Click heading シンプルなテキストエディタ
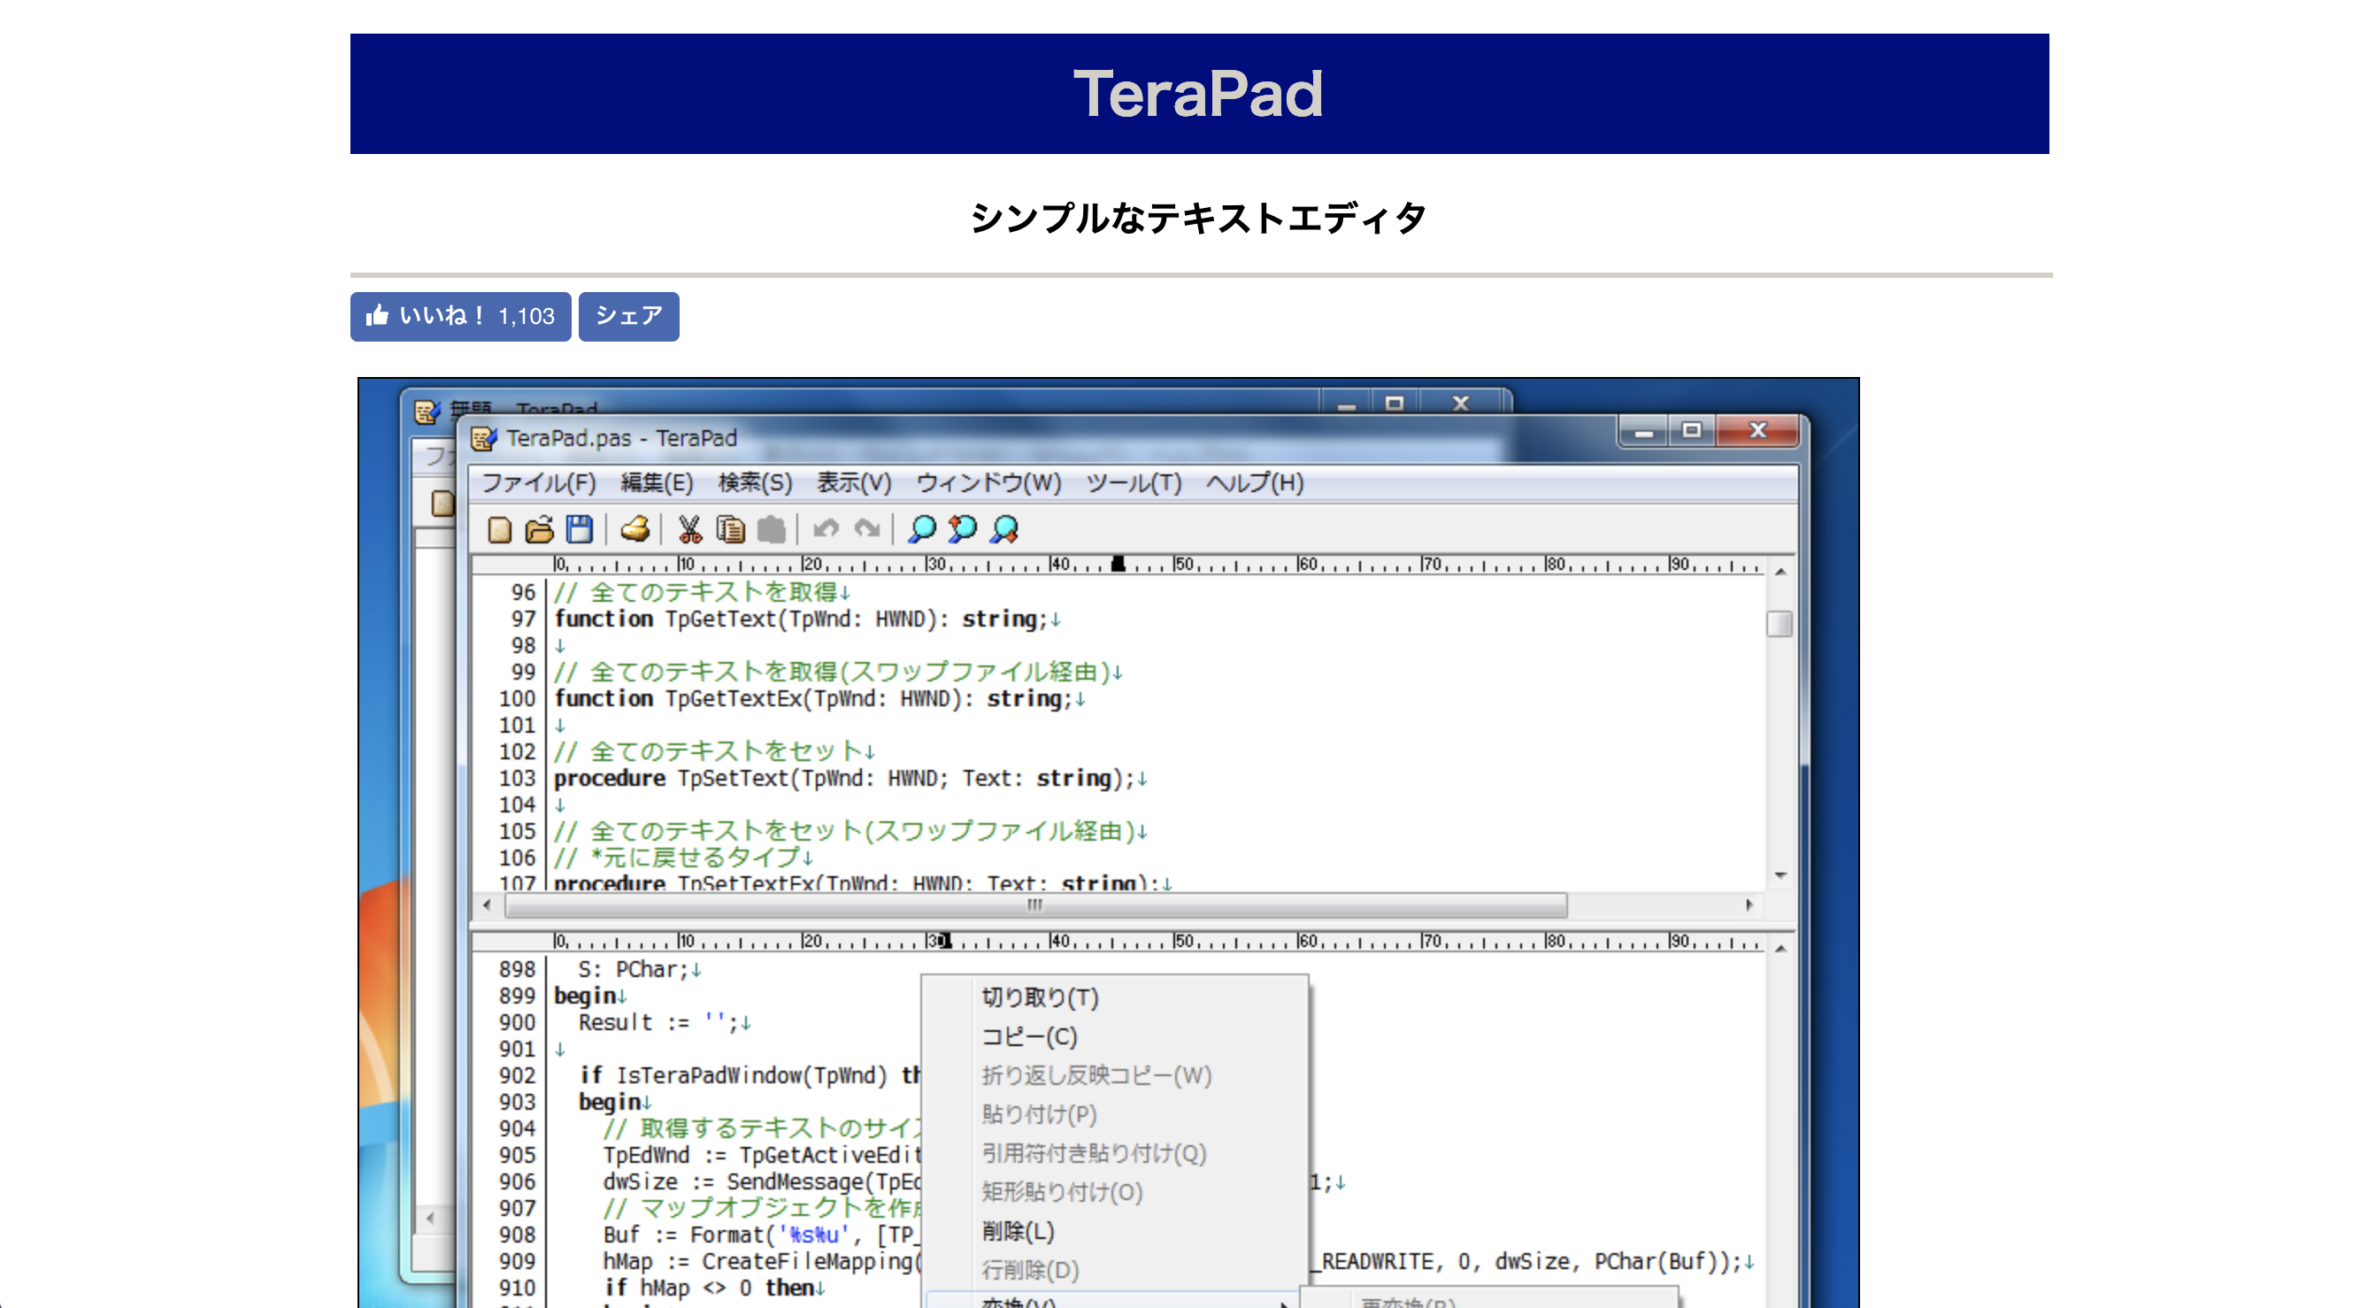The height and width of the screenshot is (1308, 2368). point(1199,219)
